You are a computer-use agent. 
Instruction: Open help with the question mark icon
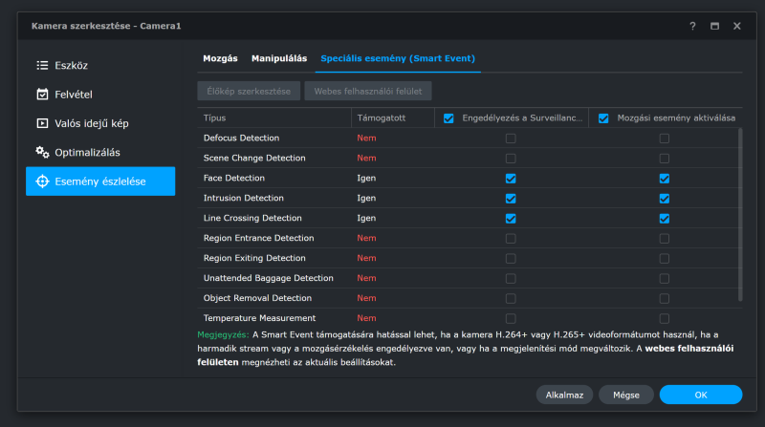click(x=692, y=27)
